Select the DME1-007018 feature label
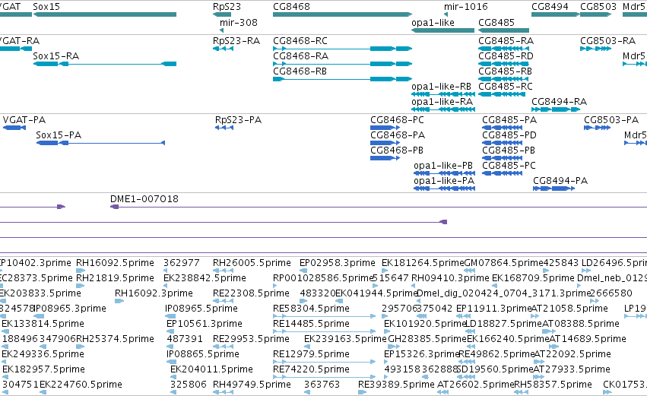647x396 pixels. [144, 199]
